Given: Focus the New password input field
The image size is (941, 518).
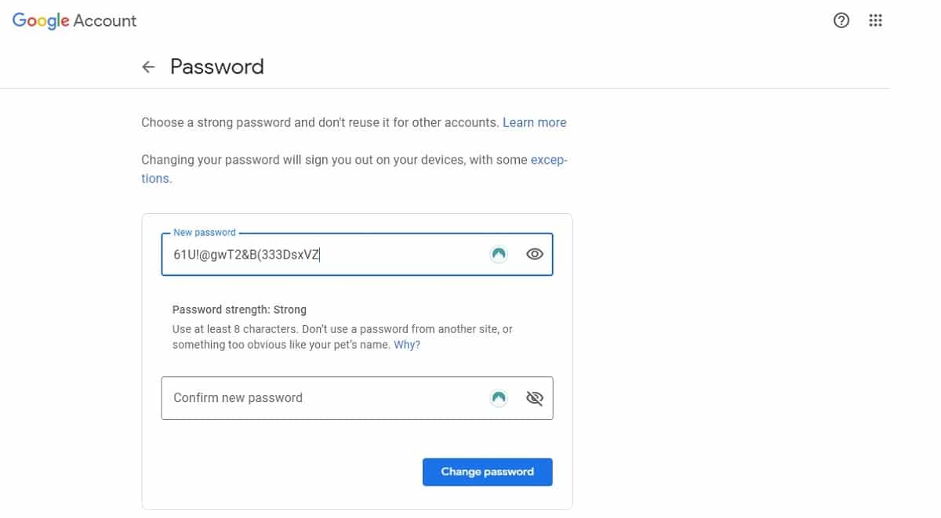Looking at the screenshot, I should coord(322,255).
